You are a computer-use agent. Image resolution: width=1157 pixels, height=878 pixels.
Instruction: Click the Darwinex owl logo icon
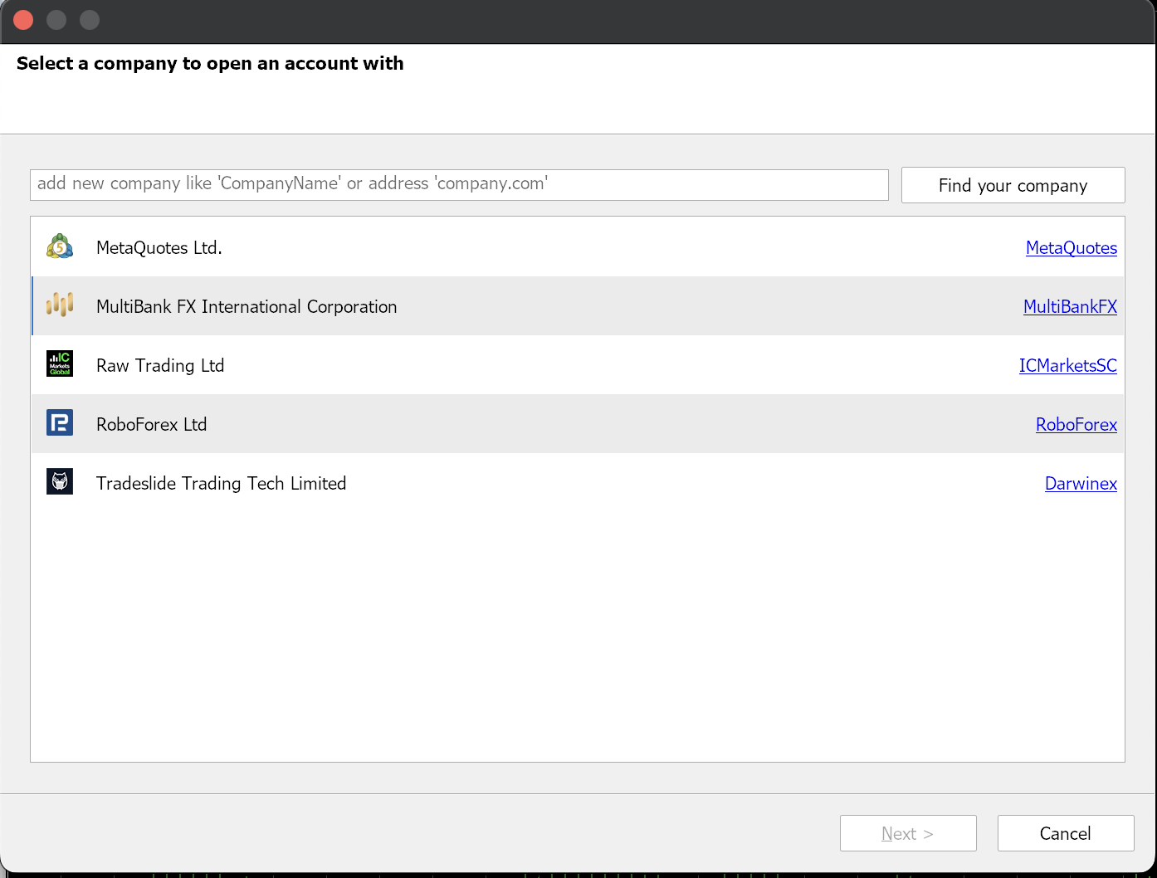(x=60, y=482)
